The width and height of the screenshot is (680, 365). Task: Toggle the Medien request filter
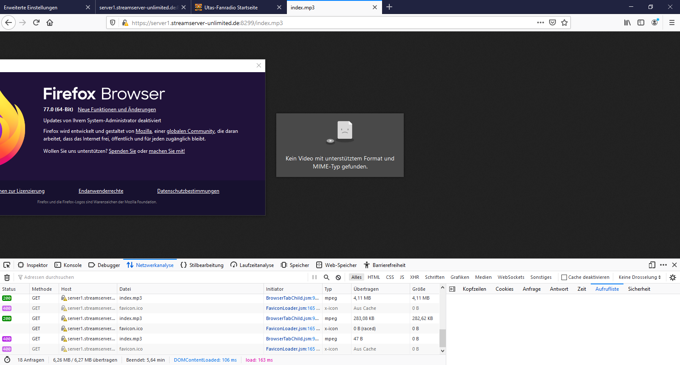point(483,278)
